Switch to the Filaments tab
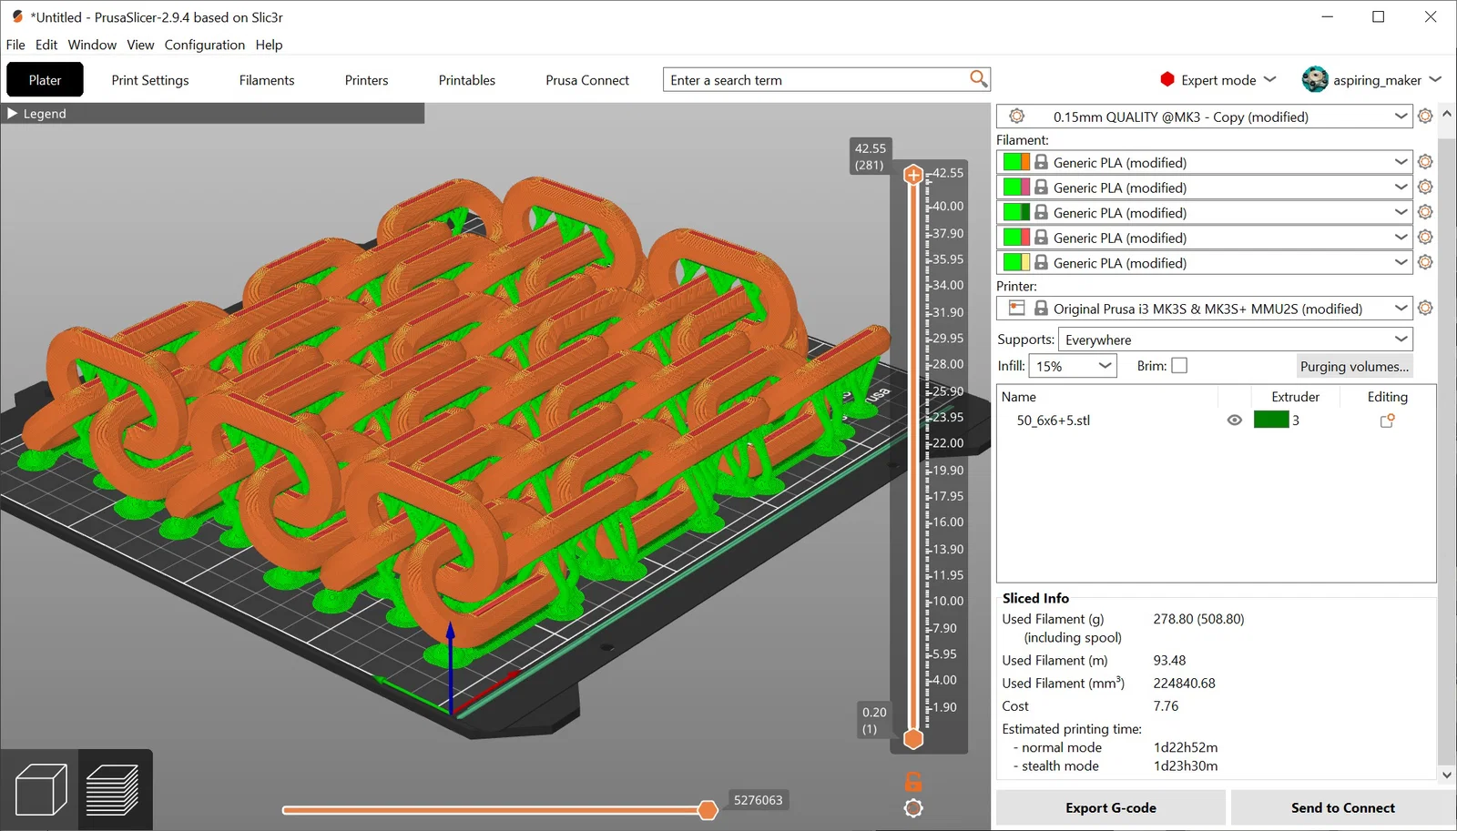The image size is (1457, 831). 267,79
